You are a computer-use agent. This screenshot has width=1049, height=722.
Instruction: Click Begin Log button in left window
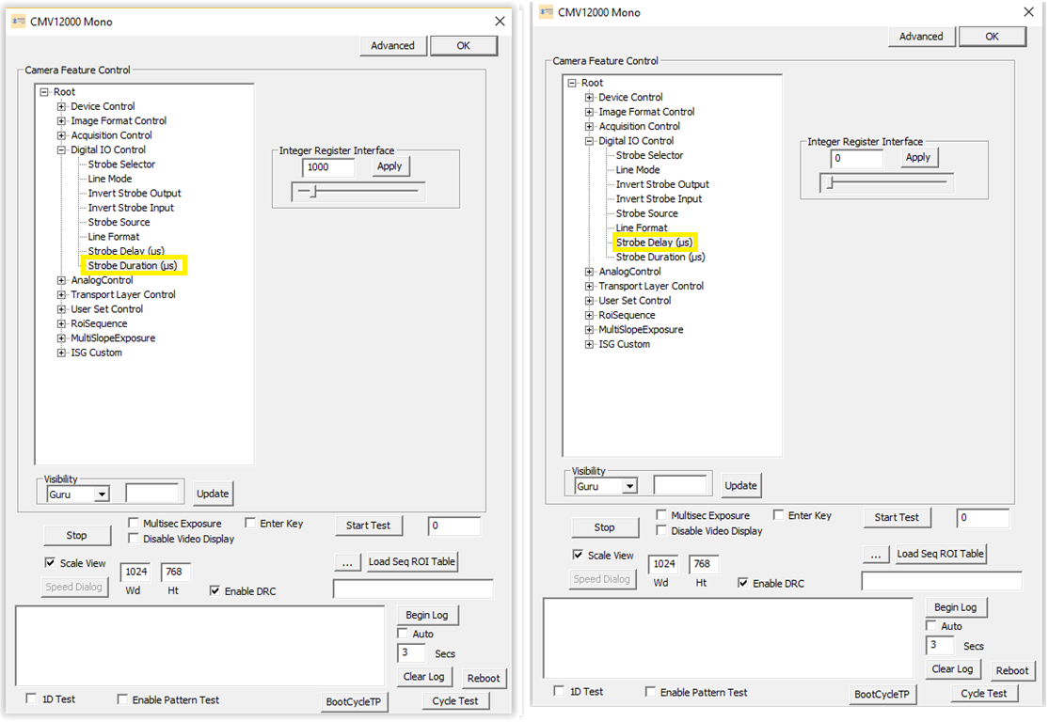pyautogui.click(x=427, y=615)
